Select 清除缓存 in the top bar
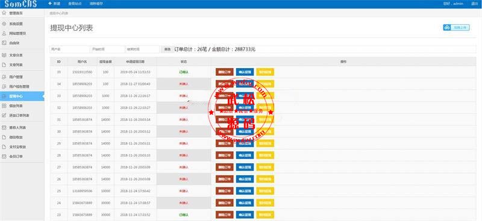Viewport: 482px width, 221px height. coord(96,4)
